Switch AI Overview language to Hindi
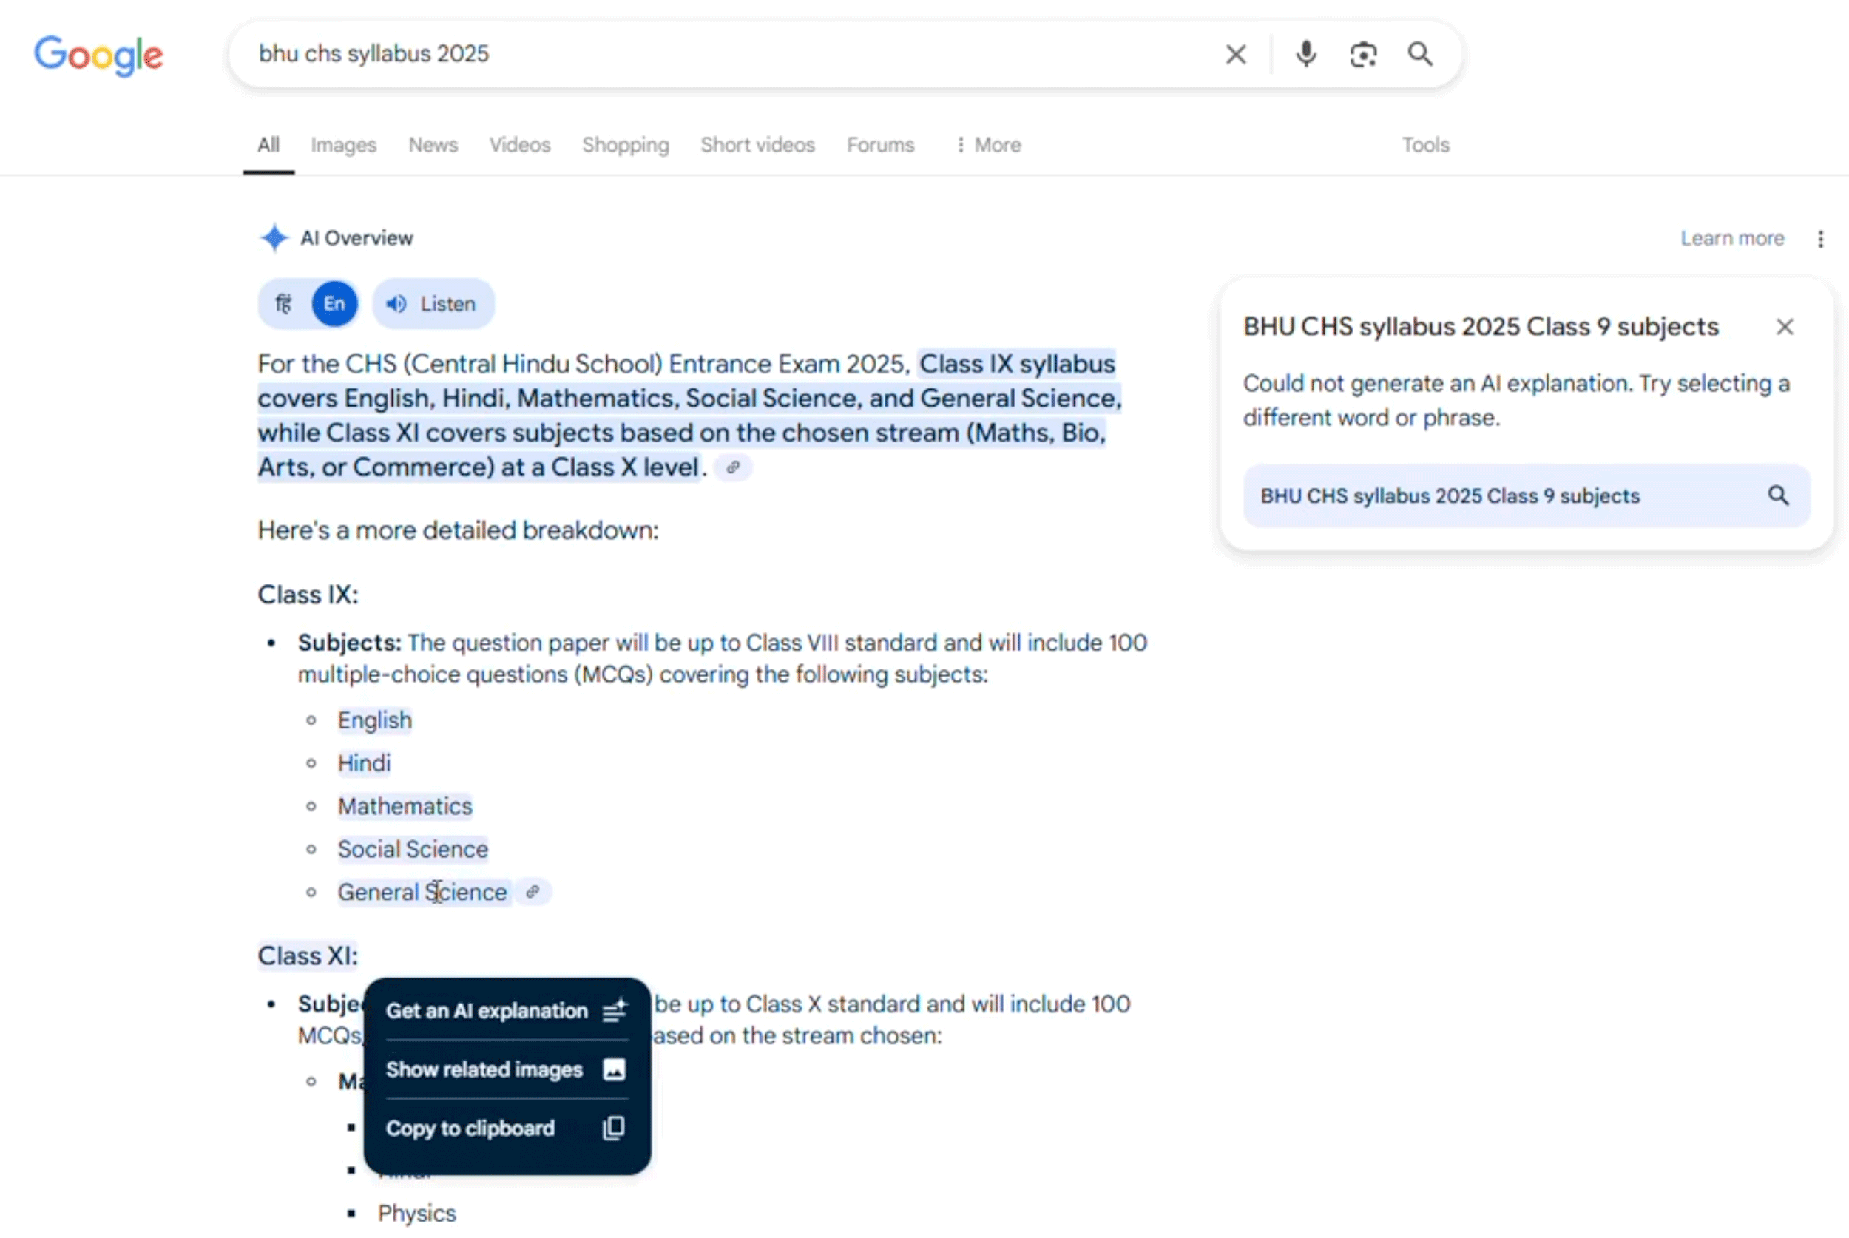Image resolution: width=1849 pixels, height=1238 pixels. coord(283,303)
